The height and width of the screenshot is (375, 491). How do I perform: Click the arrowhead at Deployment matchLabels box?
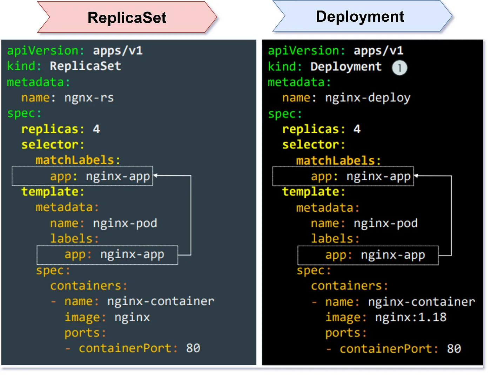tap(416, 176)
